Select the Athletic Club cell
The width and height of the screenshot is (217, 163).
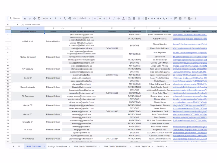point(28,42)
